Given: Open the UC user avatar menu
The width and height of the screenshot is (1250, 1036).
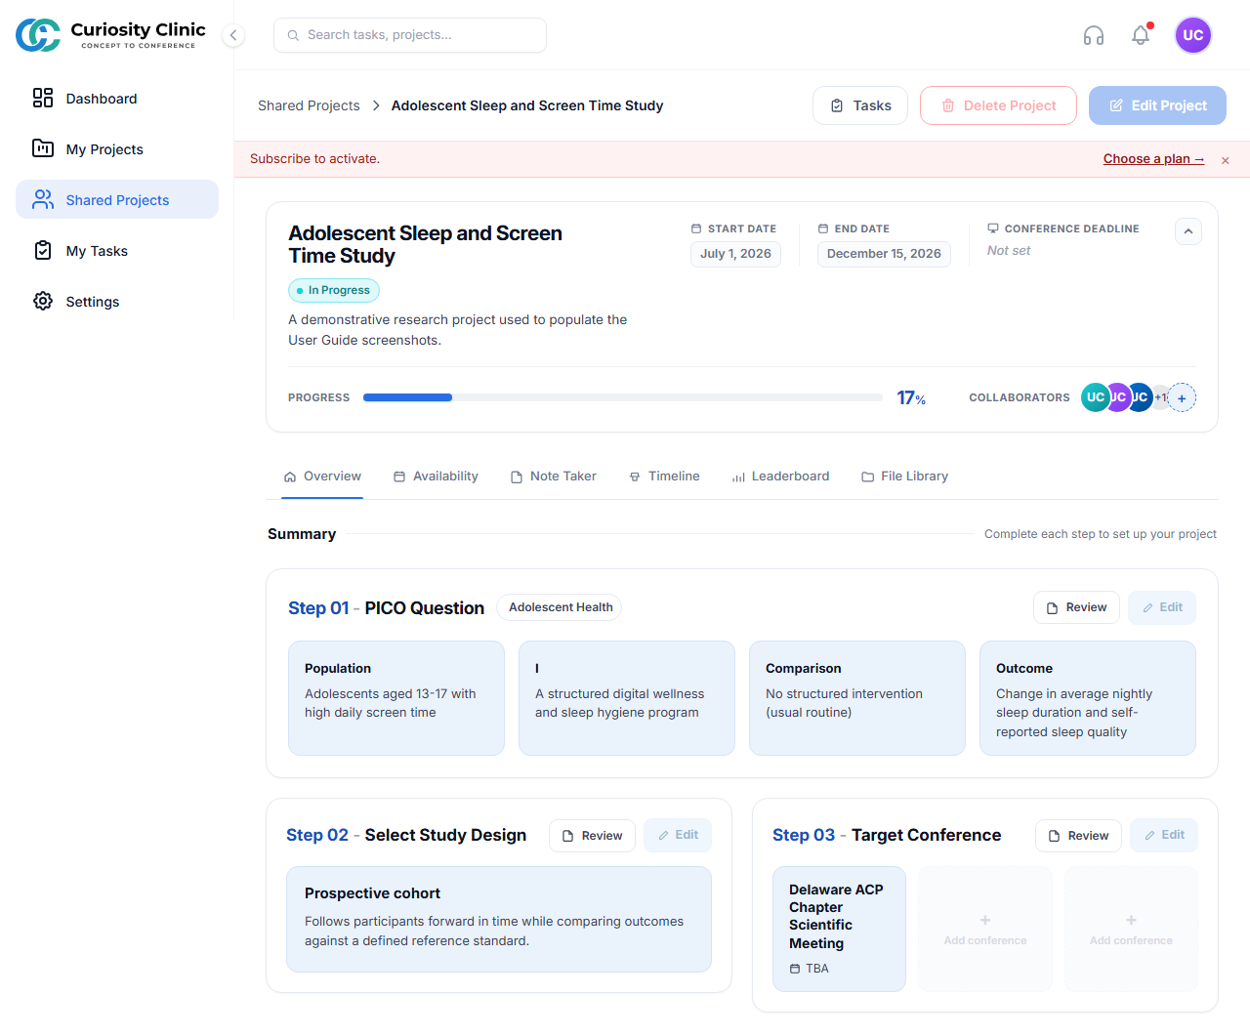Looking at the screenshot, I should click(x=1193, y=35).
